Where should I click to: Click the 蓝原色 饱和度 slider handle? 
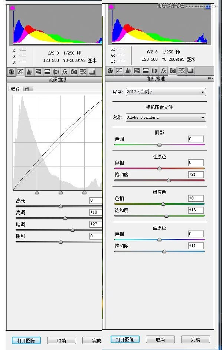click(164, 251)
